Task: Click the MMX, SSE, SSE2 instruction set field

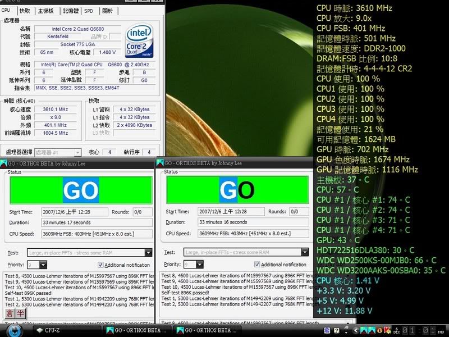Action: pyautogui.click(x=95, y=88)
